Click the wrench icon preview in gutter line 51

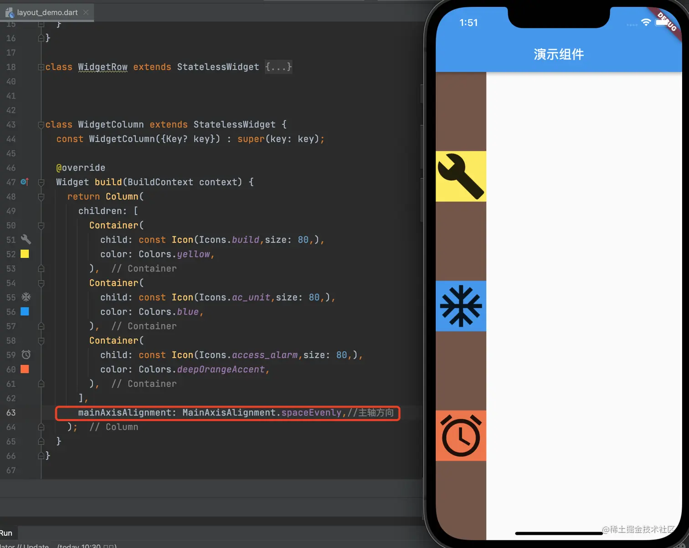26,239
